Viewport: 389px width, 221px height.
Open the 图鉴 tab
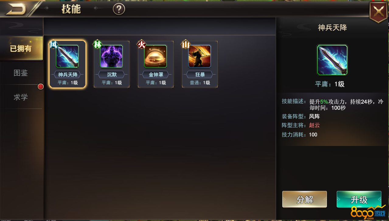[x=21, y=73]
